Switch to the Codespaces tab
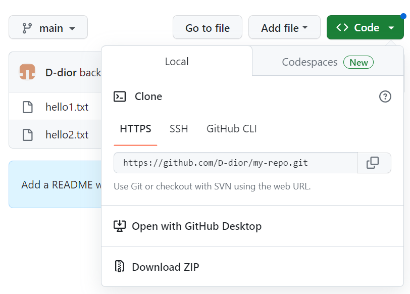Viewport: 410px width, 294px height. pos(328,62)
